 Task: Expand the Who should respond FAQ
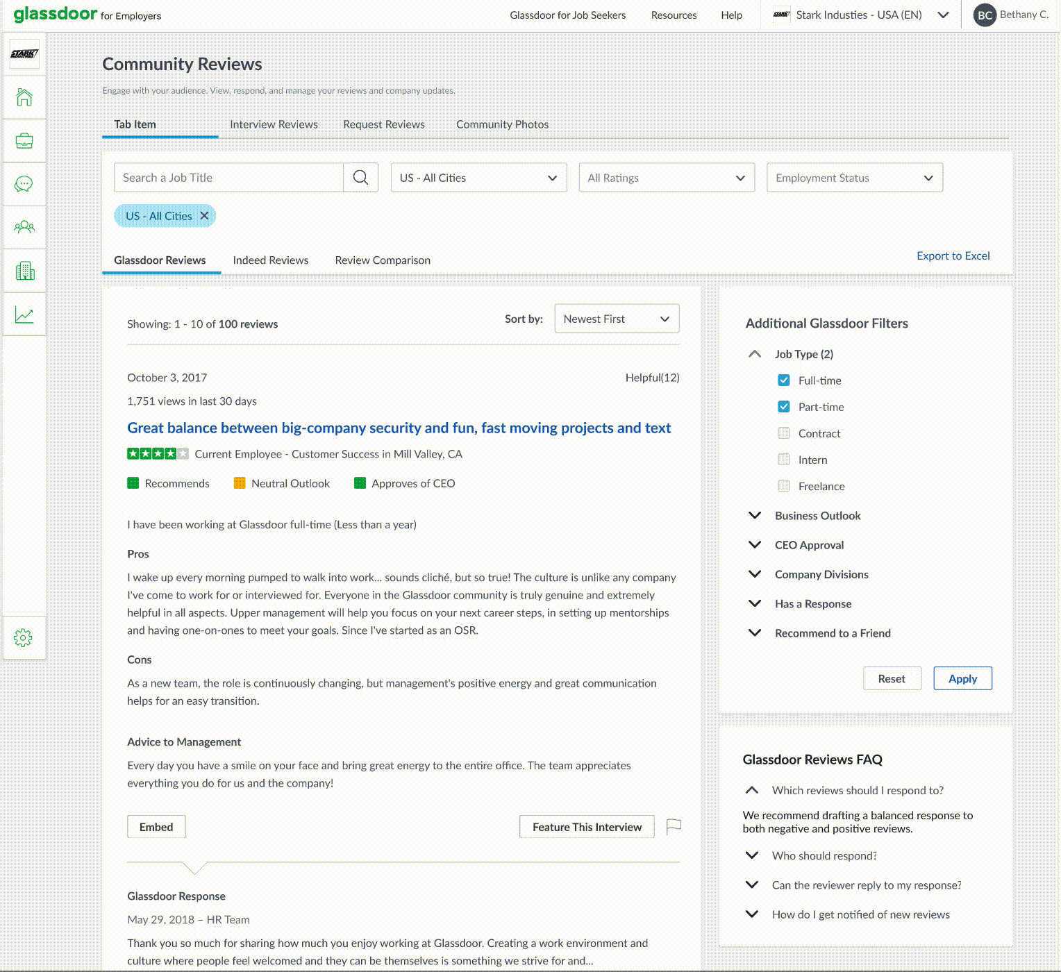pyautogui.click(x=751, y=855)
